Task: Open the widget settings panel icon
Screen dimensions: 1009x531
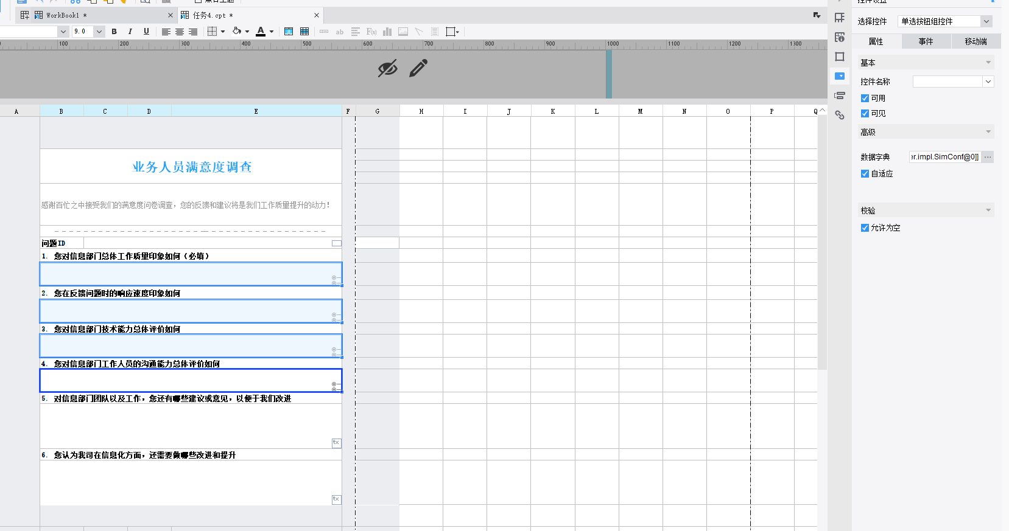Action: (840, 76)
